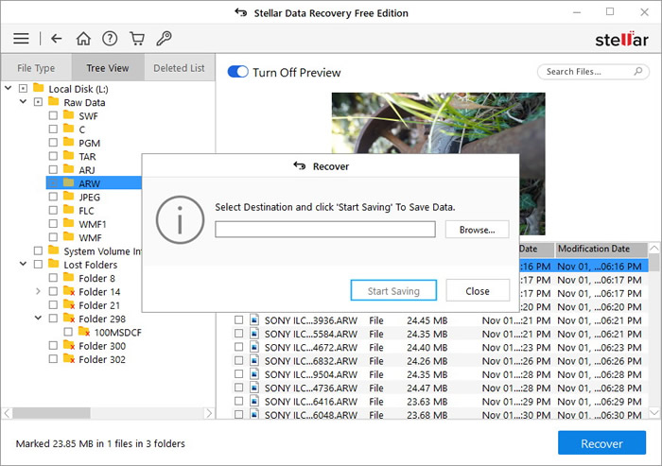The image size is (662, 466).
Task: Click the key activation icon
Action: (164, 39)
